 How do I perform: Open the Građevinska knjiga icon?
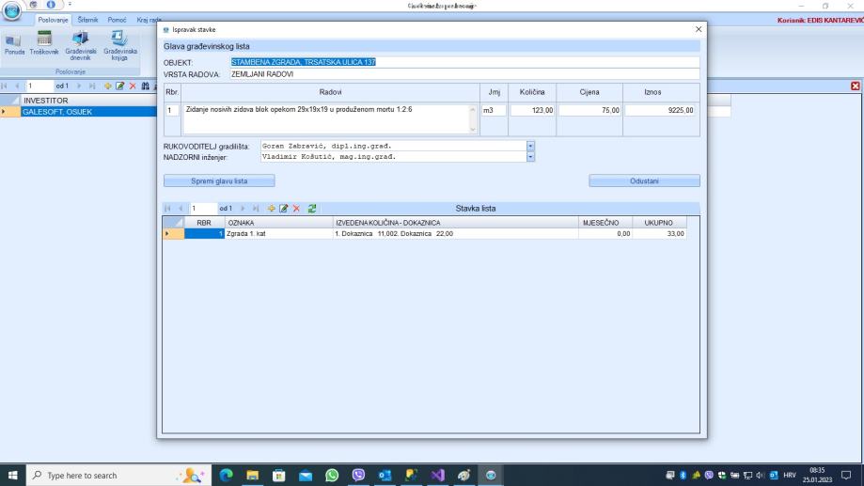coord(118,43)
